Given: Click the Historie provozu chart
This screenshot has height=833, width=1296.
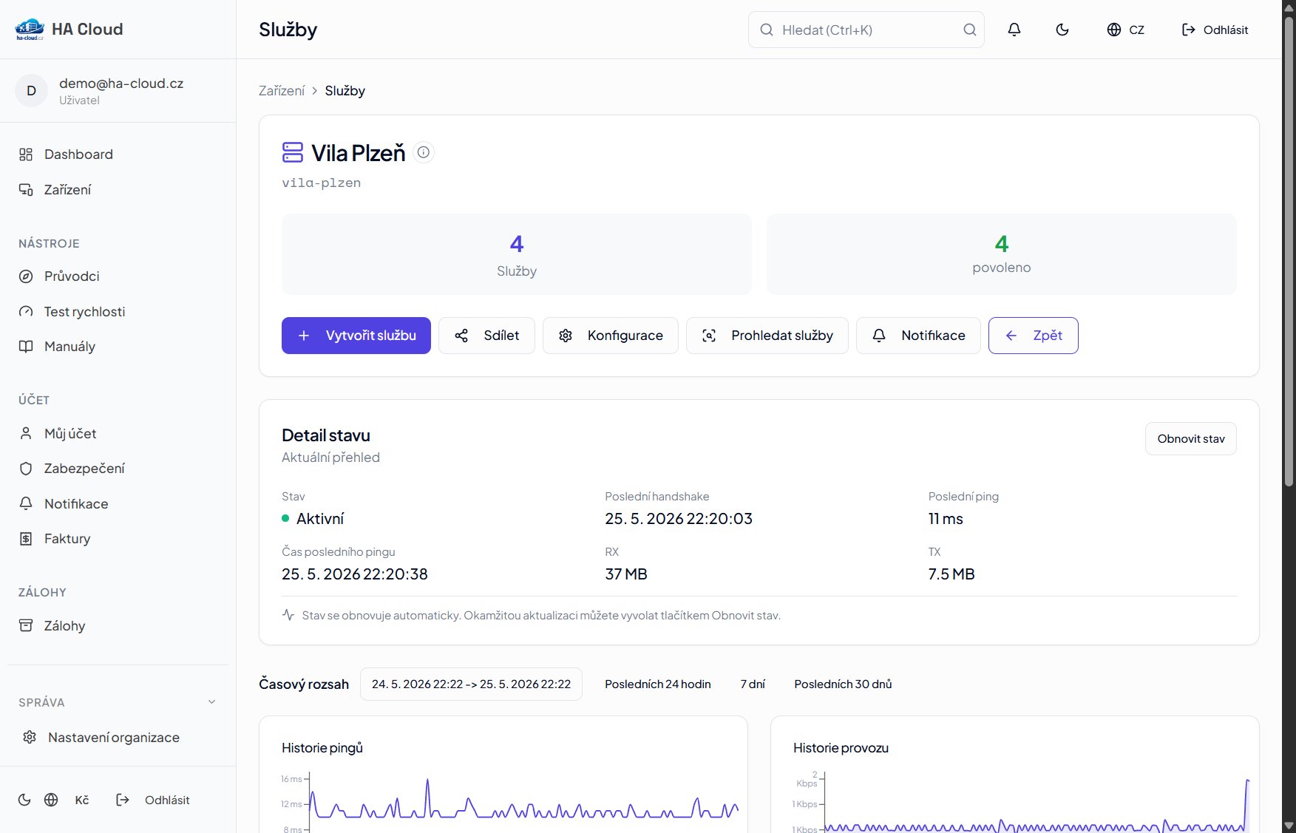Looking at the screenshot, I should click(1021, 802).
